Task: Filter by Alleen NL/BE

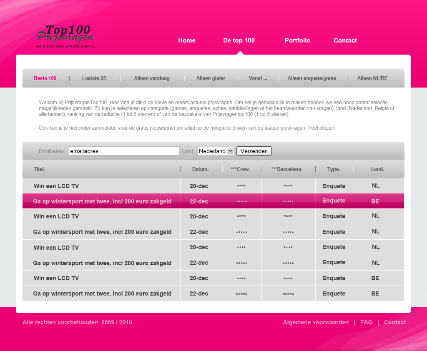Action: [372, 78]
